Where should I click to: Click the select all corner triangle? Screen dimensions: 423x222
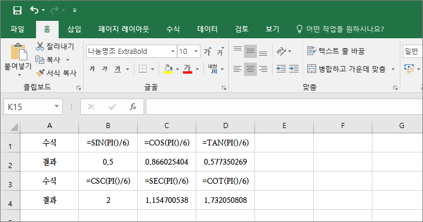click(x=13, y=127)
